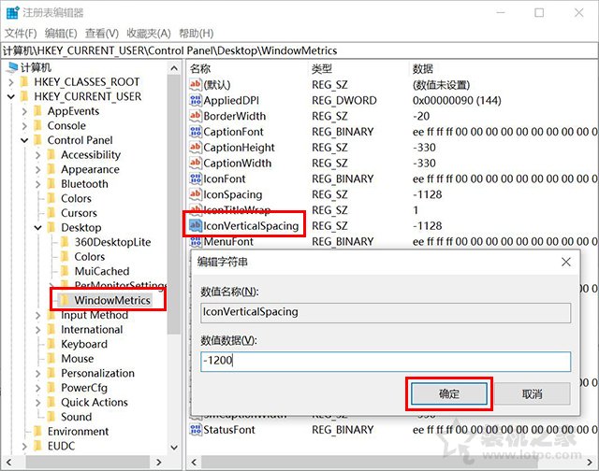
Task: Click the (默认) default value icon
Action: (196, 85)
